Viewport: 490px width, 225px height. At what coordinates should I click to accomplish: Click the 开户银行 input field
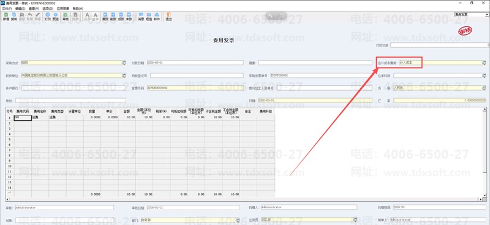73,88
